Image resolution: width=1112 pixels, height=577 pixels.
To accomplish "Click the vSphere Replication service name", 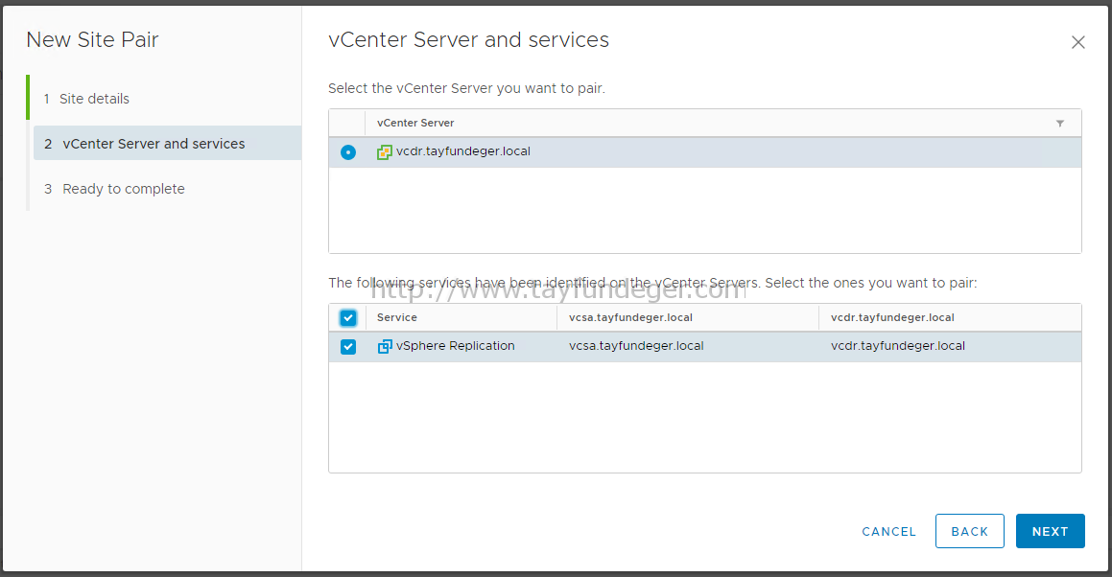I will pos(456,346).
